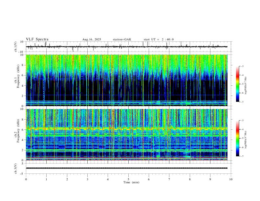The height and width of the screenshot is (201, 260).
Task: Click the ch.2 "Frequency (kHz)" axis label
Action: click(18, 131)
